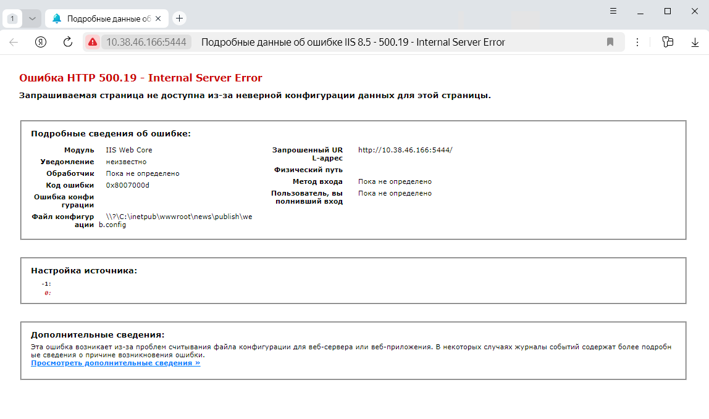Open a new tab with plus button

click(x=180, y=18)
